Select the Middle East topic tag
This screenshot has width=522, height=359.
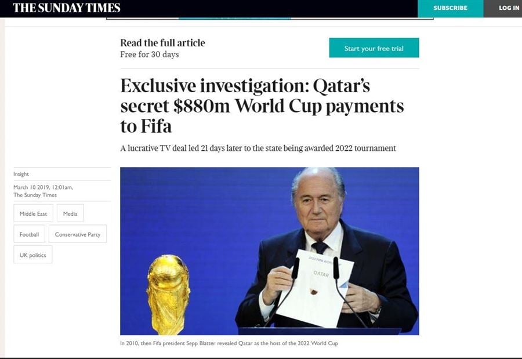click(x=33, y=213)
